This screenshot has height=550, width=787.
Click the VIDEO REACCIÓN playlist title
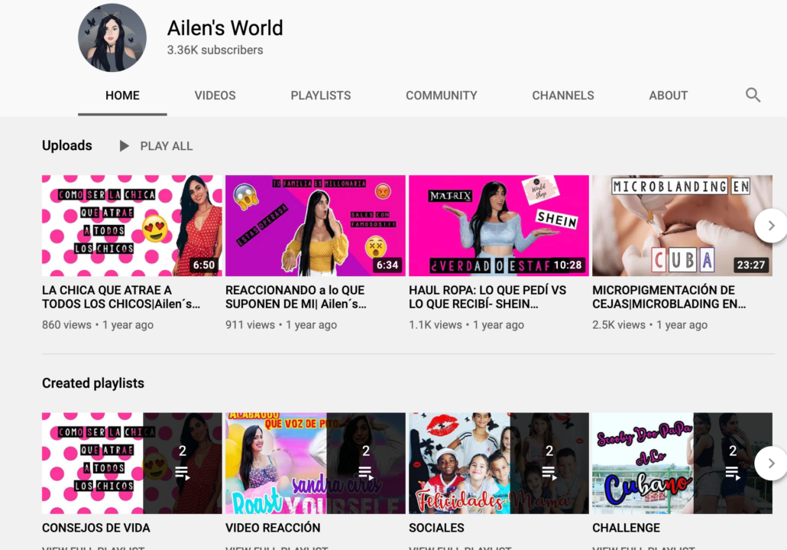(x=273, y=528)
